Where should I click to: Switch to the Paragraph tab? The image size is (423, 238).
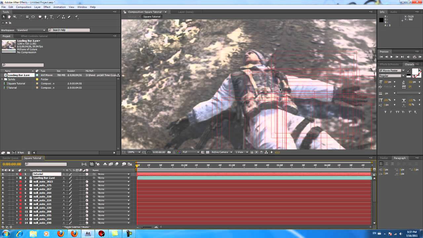[400, 158]
